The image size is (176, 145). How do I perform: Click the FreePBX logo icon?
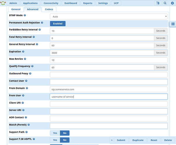coord(3,3)
